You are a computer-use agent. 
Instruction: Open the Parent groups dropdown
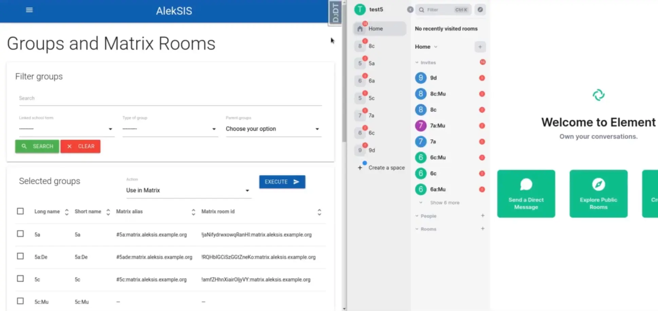(x=273, y=129)
